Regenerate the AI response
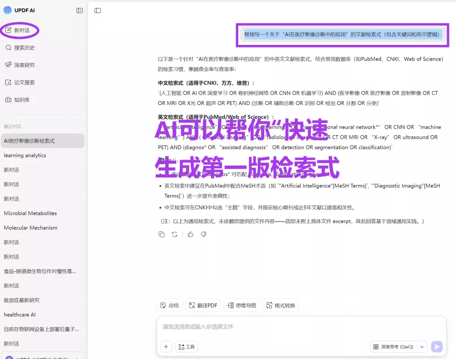This screenshot has height=359, width=456. 175,234
